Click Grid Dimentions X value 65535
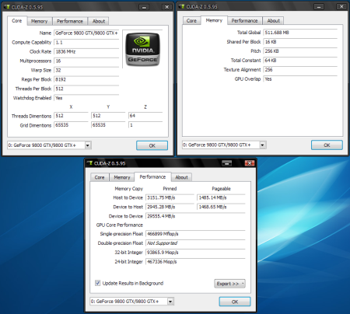Screen dimensions: 350x314 click(x=71, y=125)
